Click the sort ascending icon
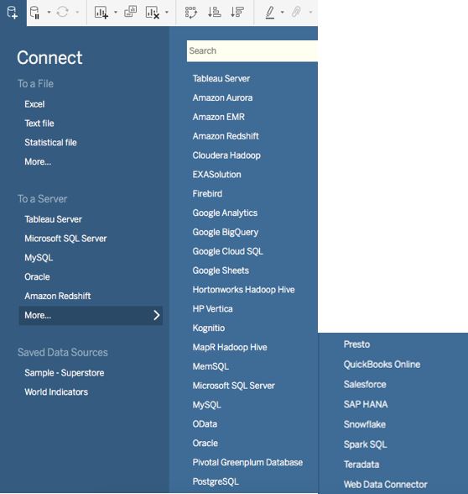Image resolution: width=468 pixels, height=494 pixels. pos(215,12)
